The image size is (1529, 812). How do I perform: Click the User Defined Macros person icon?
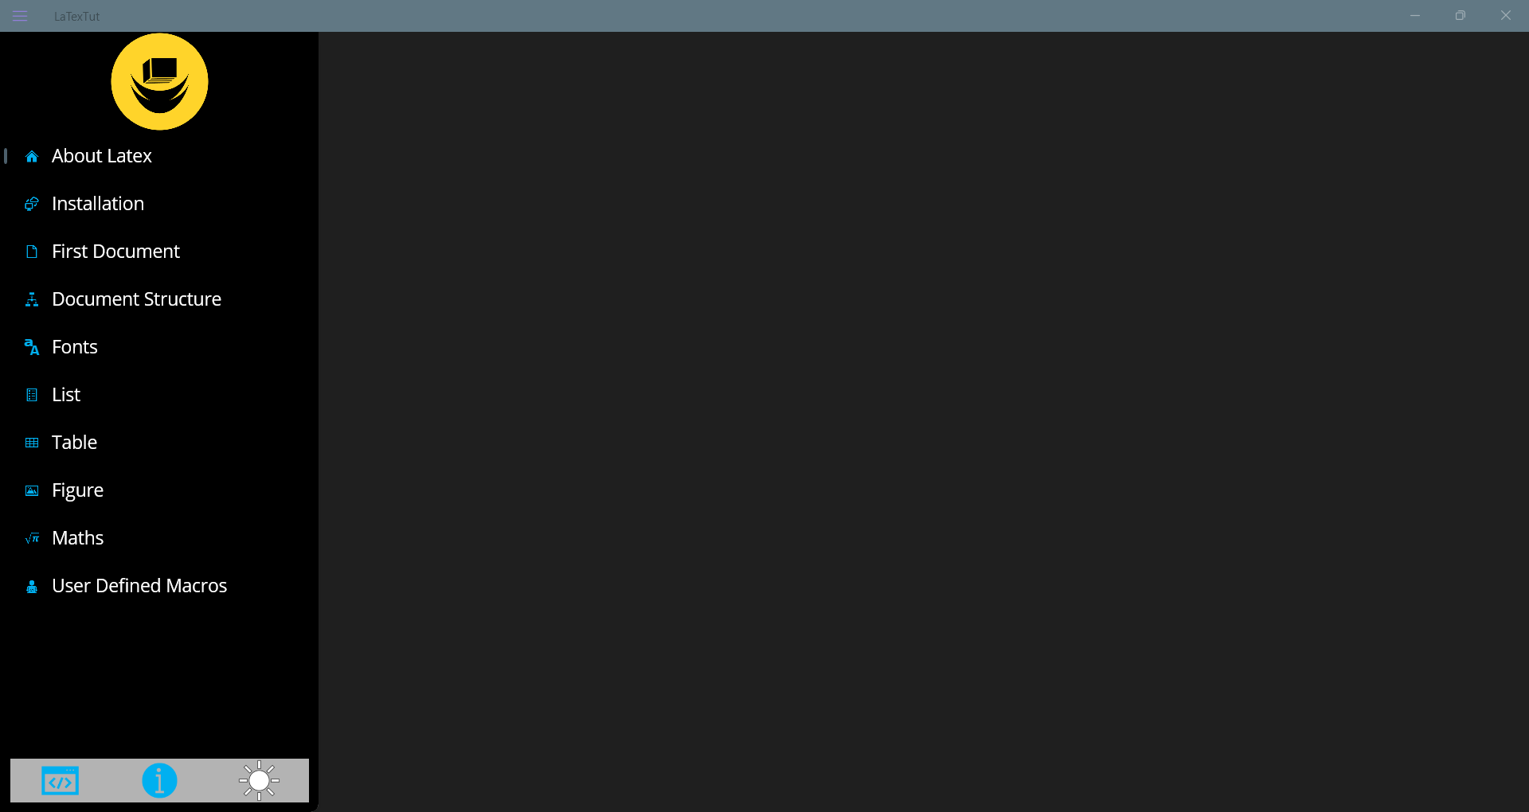(32, 587)
